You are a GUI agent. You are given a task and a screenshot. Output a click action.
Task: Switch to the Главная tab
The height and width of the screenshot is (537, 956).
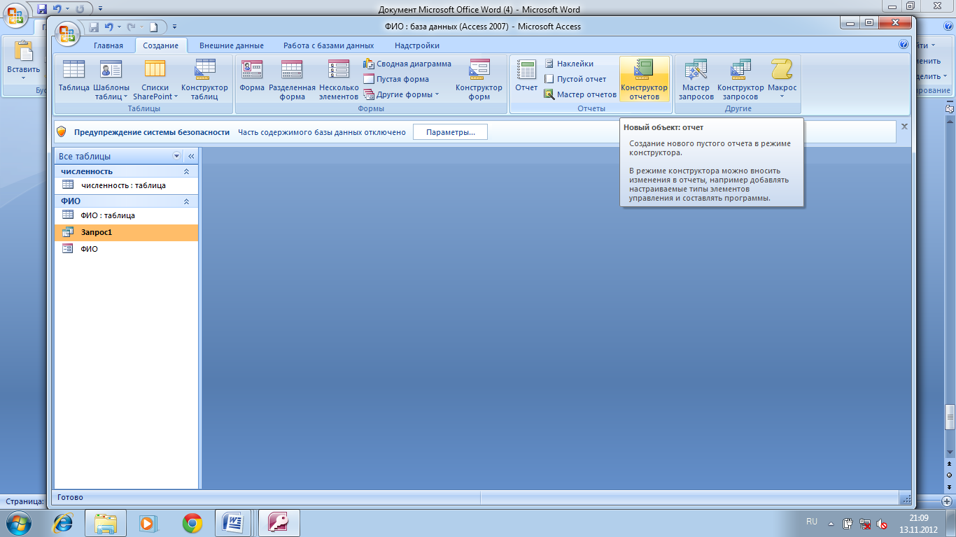point(108,45)
